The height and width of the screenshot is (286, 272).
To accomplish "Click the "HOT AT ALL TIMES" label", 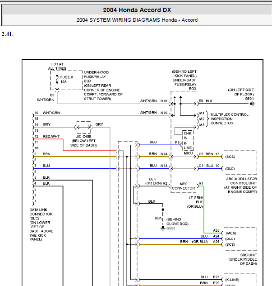I will (57, 66).
